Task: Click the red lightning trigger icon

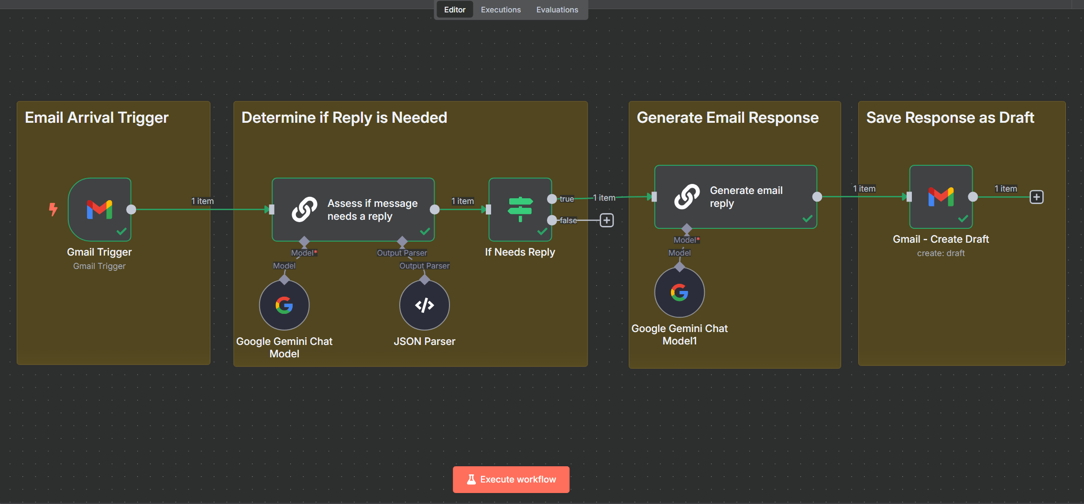Action: pyautogui.click(x=53, y=209)
